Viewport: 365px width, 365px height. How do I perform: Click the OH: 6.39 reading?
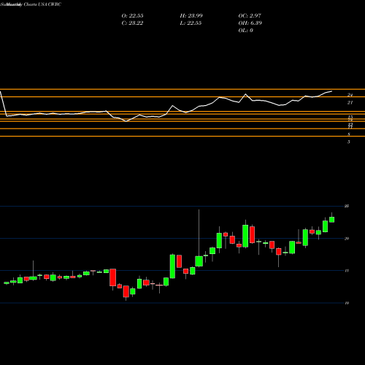(250, 23)
